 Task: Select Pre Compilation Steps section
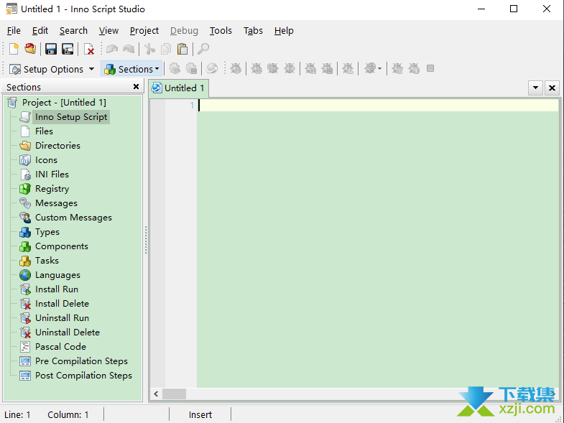click(81, 361)
